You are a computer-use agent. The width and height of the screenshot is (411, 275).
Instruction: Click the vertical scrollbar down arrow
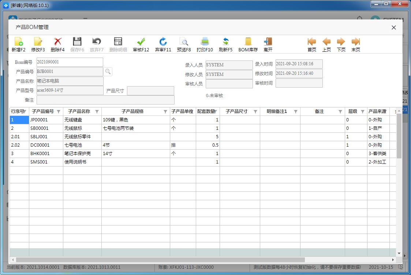[399, 253]
